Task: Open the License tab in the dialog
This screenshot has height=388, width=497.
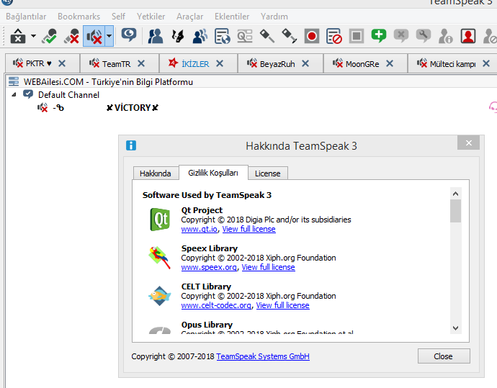Action: pyautogui.click(x=267, y=173)
